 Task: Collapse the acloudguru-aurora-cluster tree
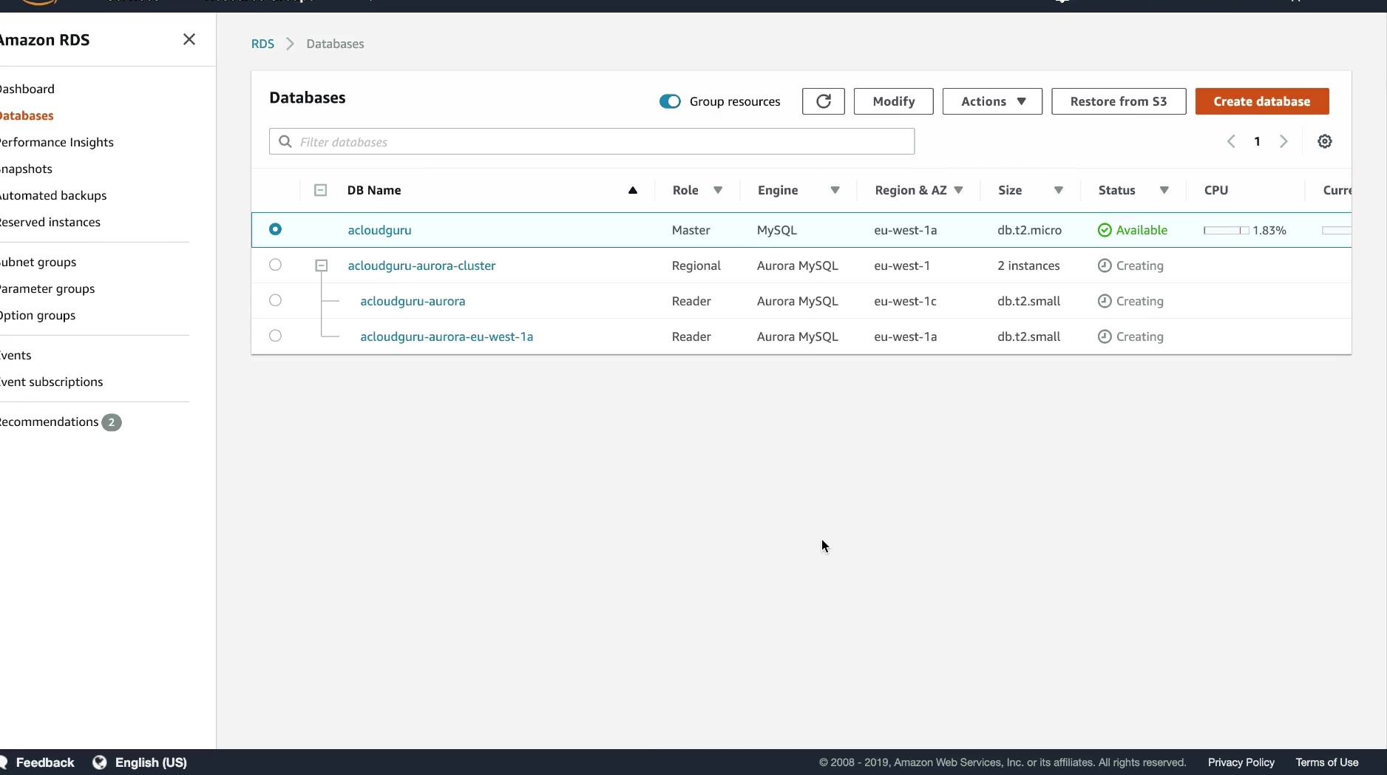click(x=321, y=265)
